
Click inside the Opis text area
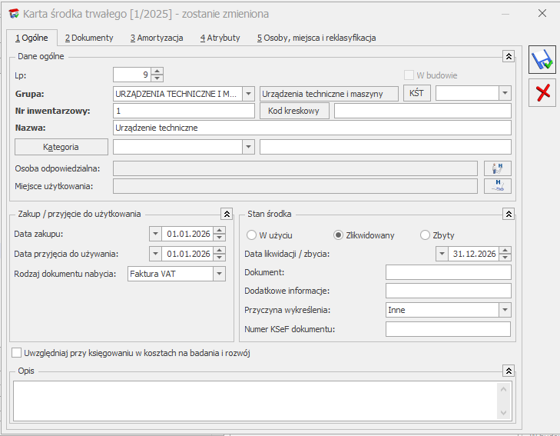tap(255, 401)
